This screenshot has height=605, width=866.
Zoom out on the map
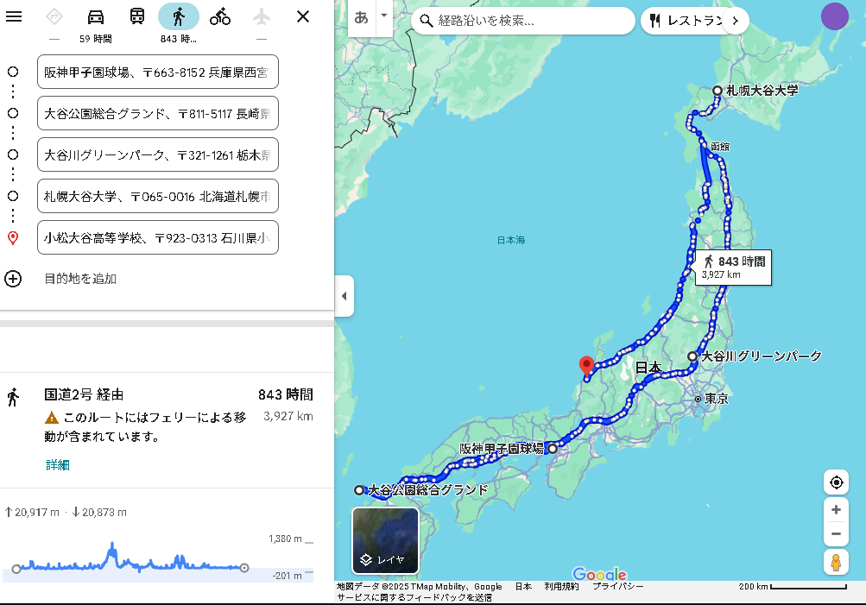pyautogui.click(x=836, y=533)
